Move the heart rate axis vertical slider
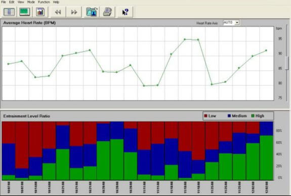291x196 pixels. point(287,63)
